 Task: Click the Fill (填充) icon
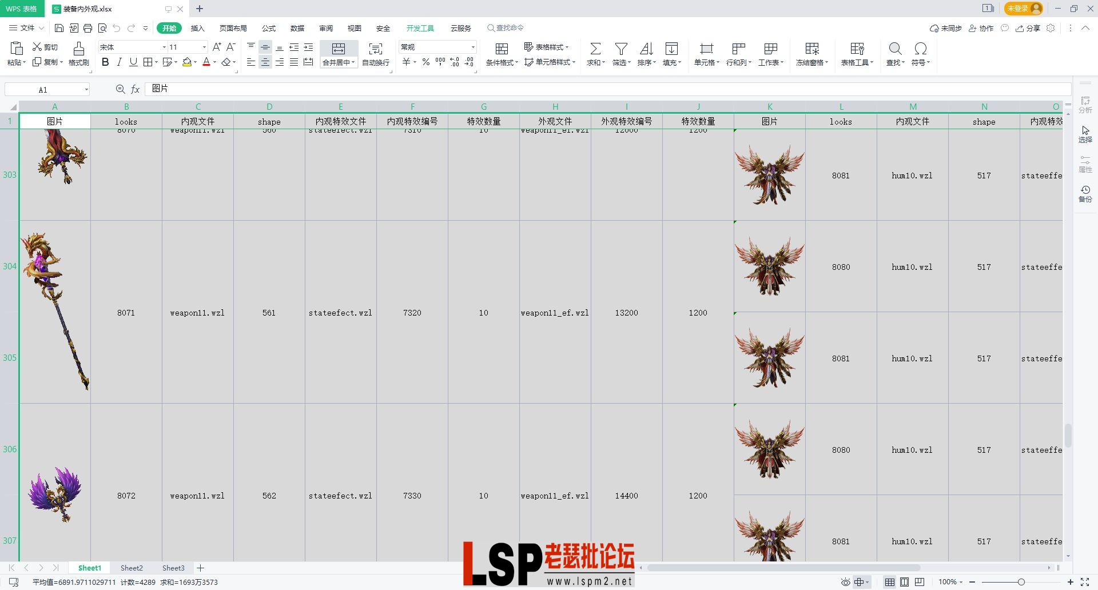(x=672, y=49)
